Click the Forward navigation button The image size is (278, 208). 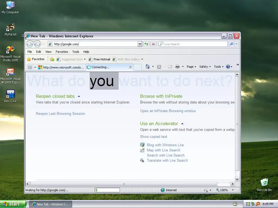pyautogui.click(x=37, y=44)
